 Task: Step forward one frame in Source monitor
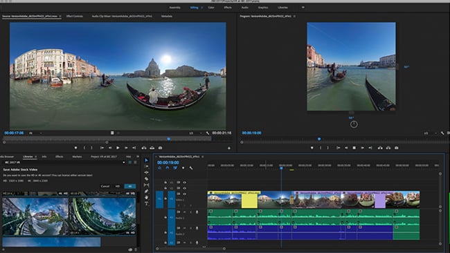[126, 148]
